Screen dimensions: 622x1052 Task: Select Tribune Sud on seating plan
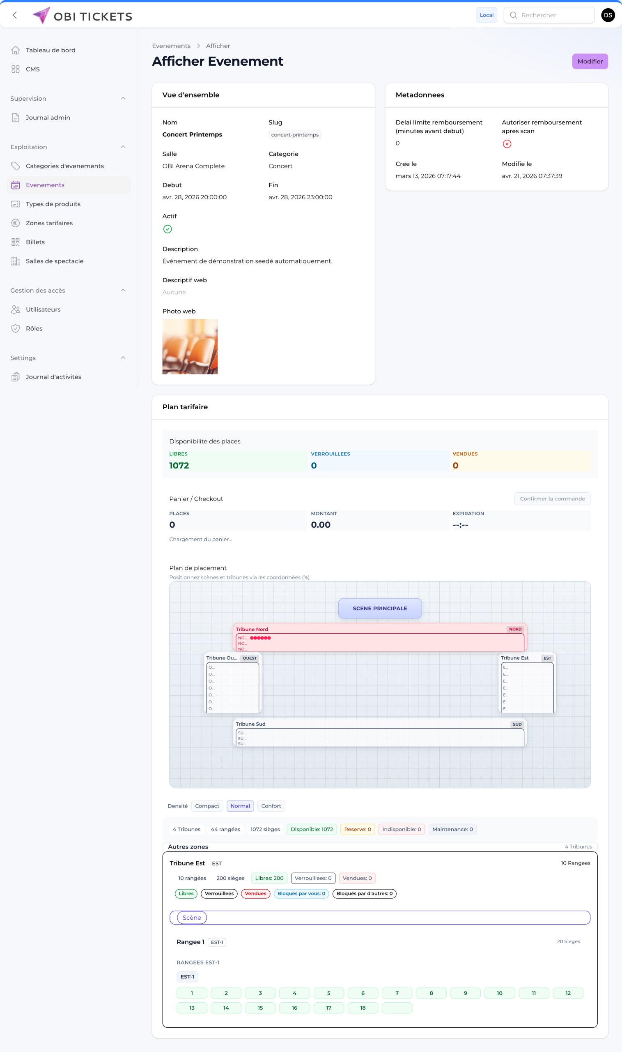point(380,732)
